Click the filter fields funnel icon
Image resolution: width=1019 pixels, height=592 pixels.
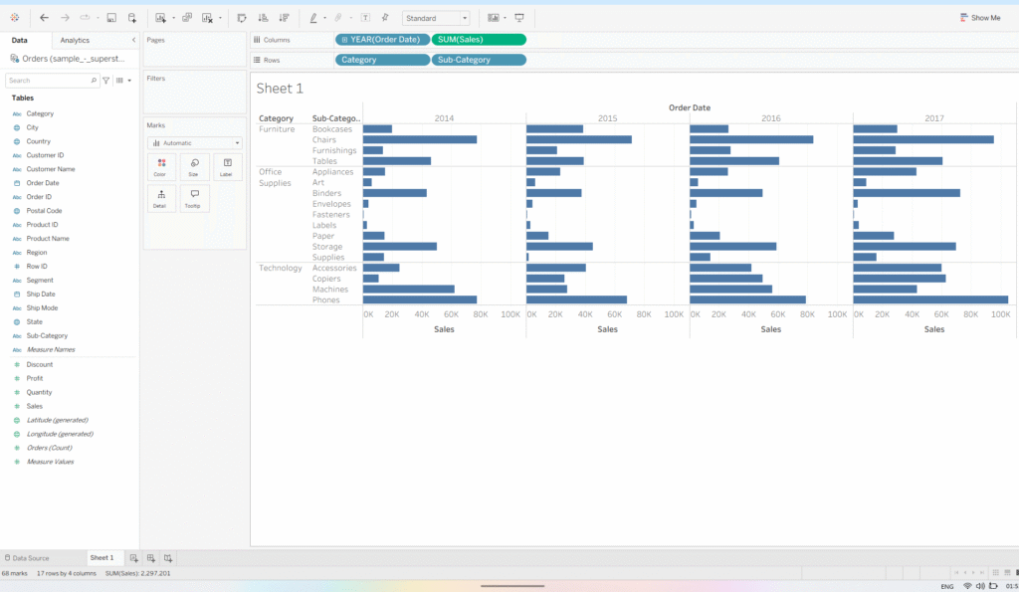point(106,81)
